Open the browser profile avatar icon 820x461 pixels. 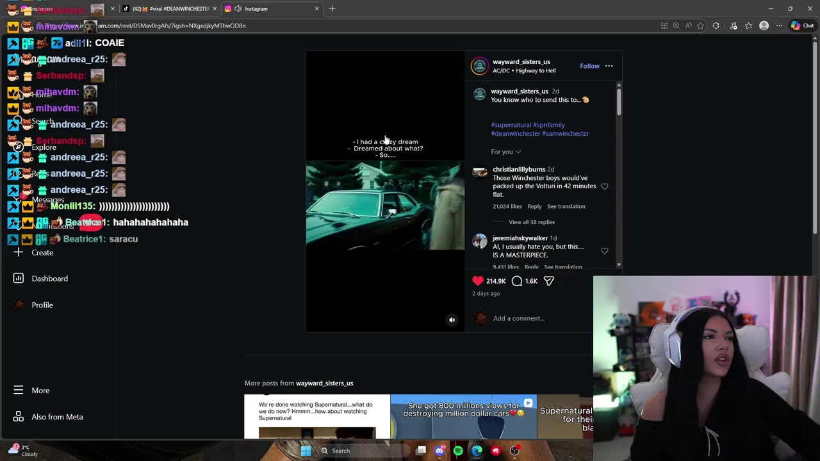(764, 26)
